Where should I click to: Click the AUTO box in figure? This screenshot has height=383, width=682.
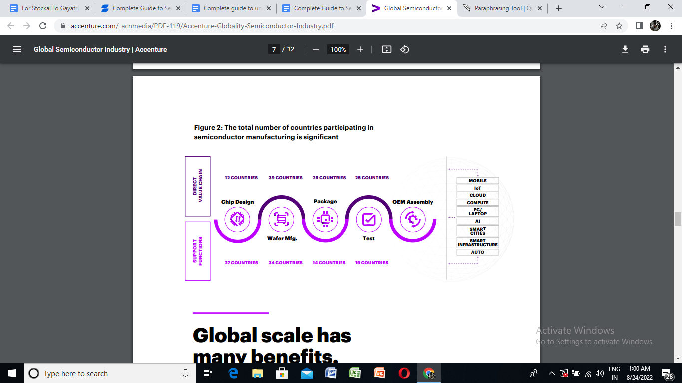click(x=478, y=252)
